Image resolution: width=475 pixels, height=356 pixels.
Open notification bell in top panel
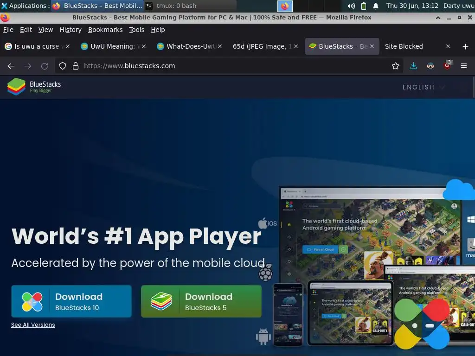point(376,6)
